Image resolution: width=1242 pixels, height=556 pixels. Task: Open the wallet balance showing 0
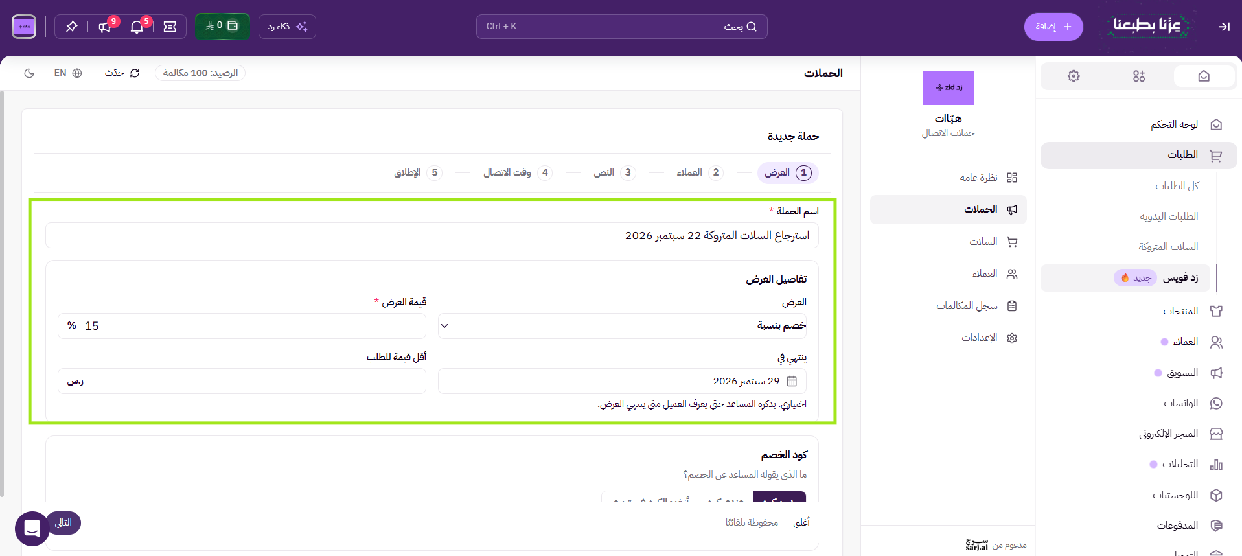point(222,27)
